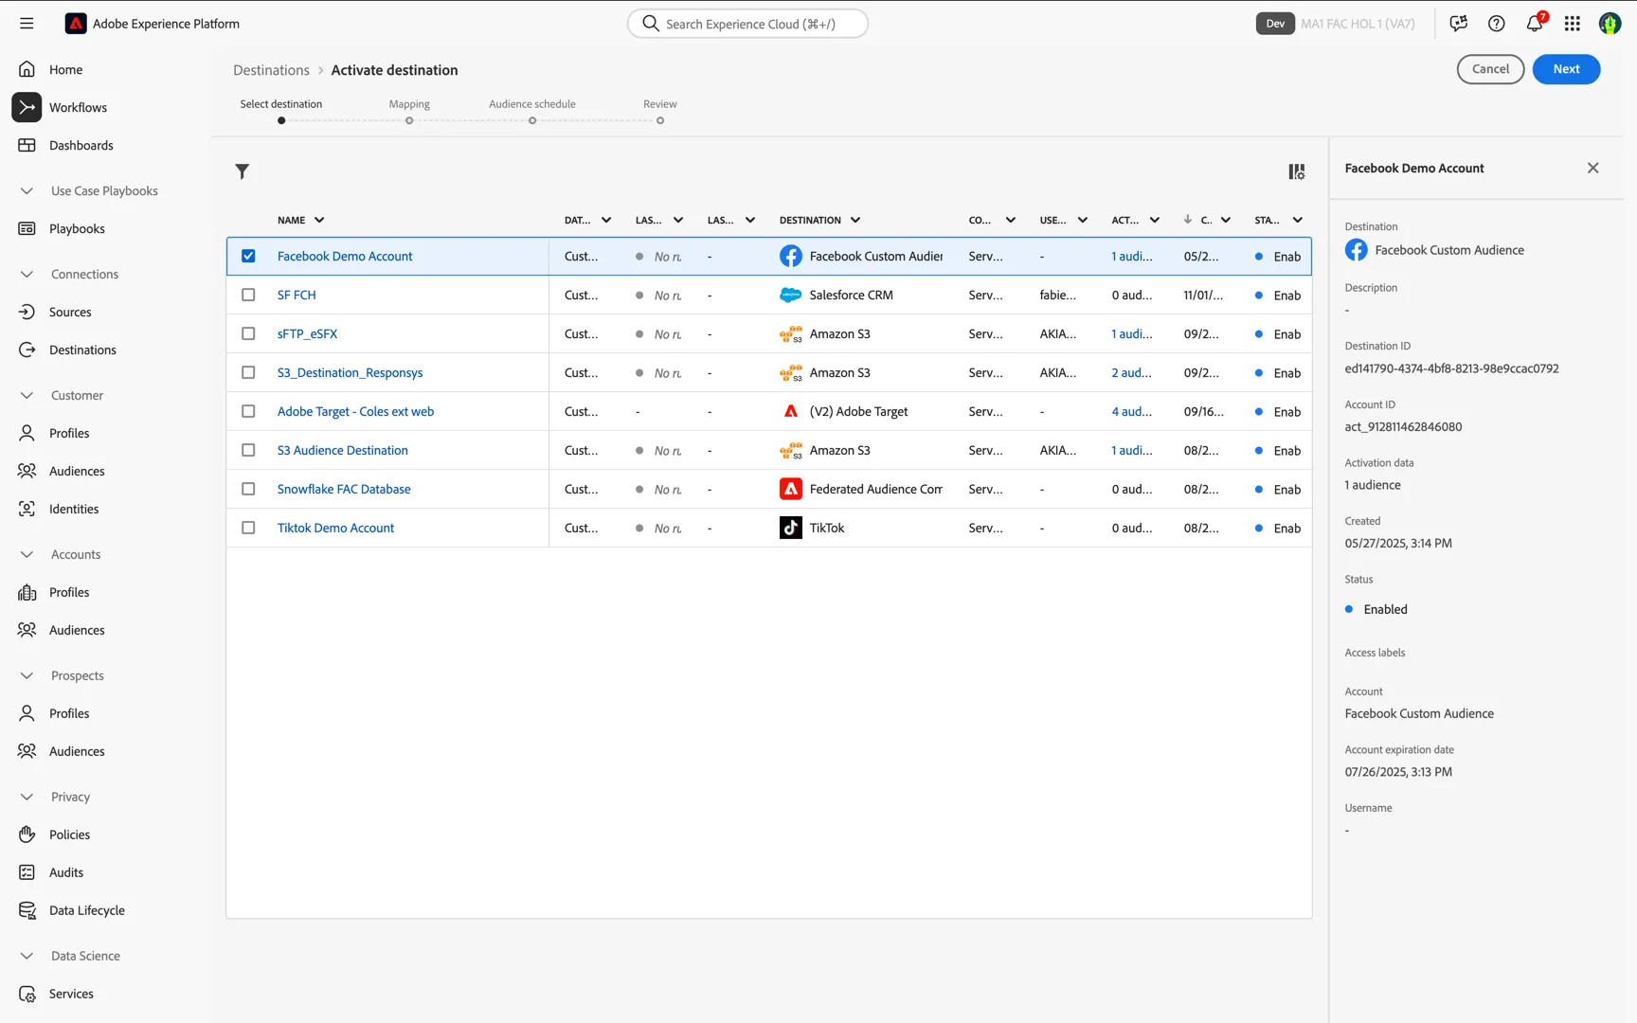
Task: Open the Adobe Target - Coles ext web link
Action: (355, 411)
